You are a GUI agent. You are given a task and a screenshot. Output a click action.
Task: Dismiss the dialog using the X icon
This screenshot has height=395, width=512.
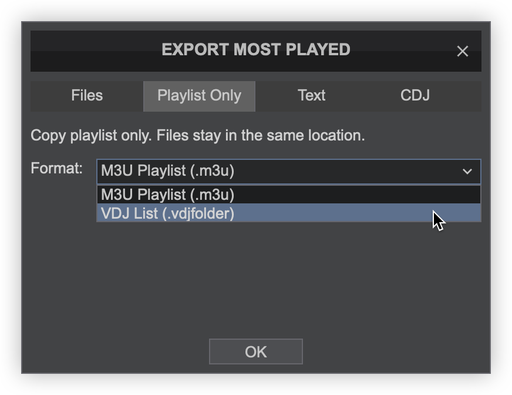pyautogui.click(x=462, y=51)
